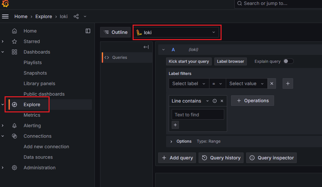Open the Query inspector
This screenshot has width=322, height=187.
[x=271, y=158]
